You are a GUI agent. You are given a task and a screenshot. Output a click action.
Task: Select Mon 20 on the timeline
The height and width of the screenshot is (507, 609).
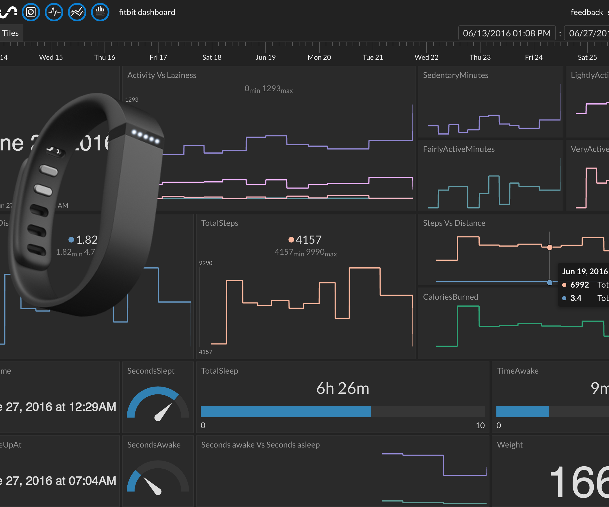click(319, 57)
